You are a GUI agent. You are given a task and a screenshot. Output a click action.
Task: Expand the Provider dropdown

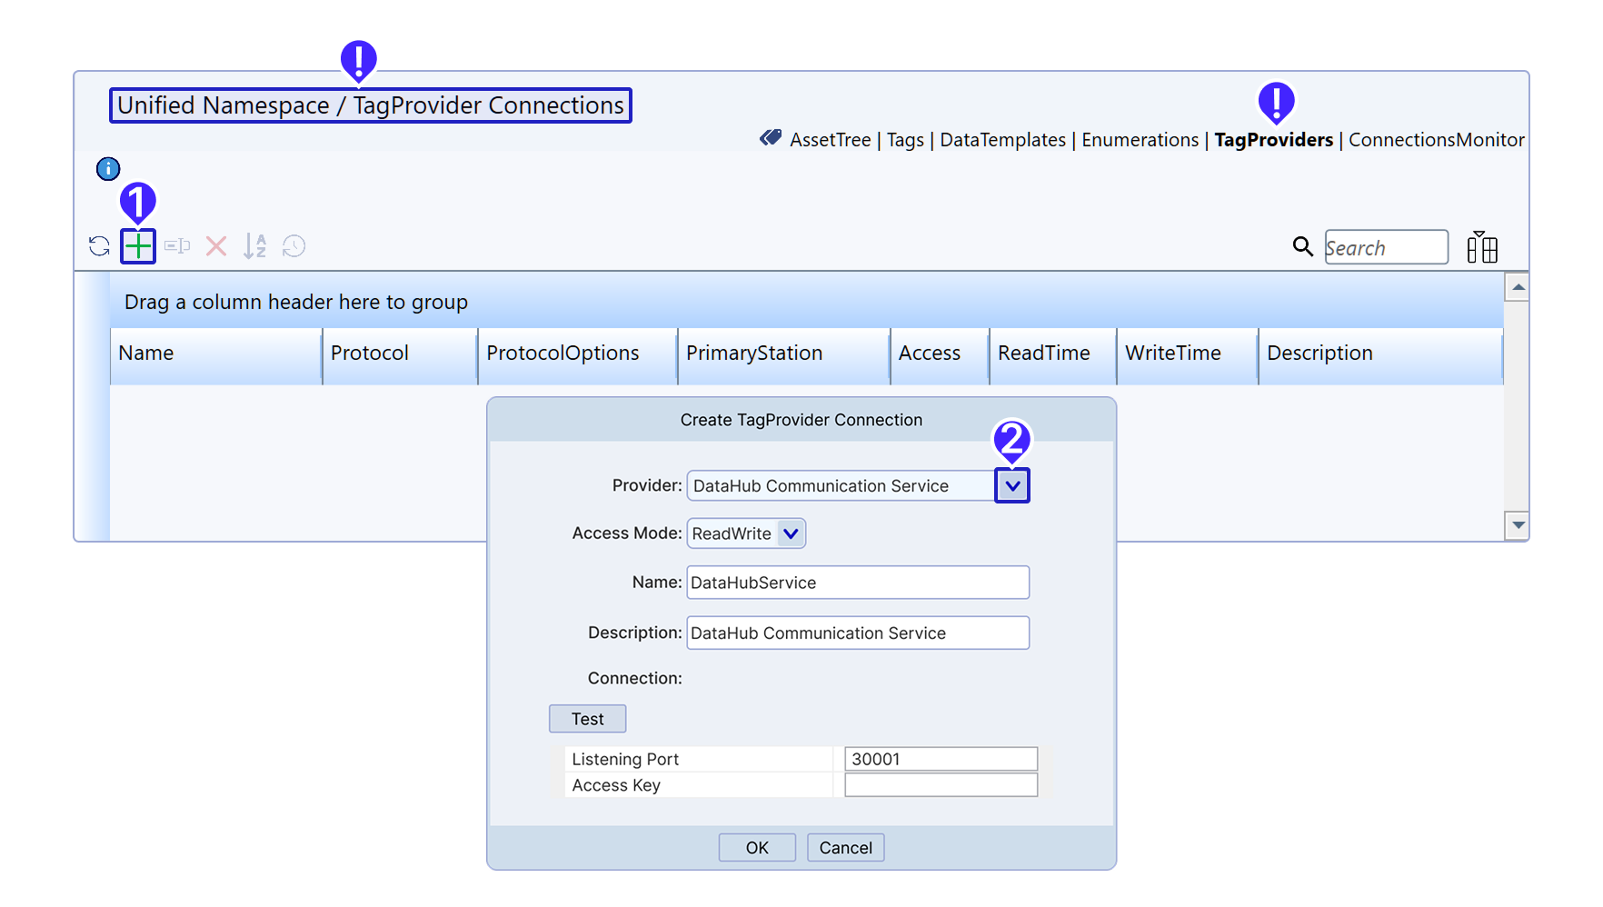(x=1012, y=486)
